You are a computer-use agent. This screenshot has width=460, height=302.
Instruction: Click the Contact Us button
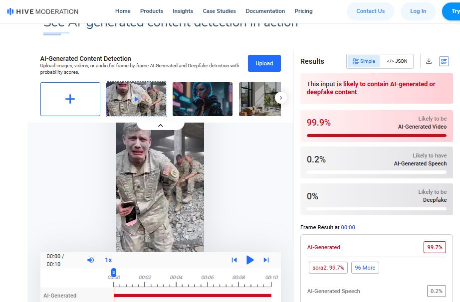pyautogui.click(x=370, y=11)
